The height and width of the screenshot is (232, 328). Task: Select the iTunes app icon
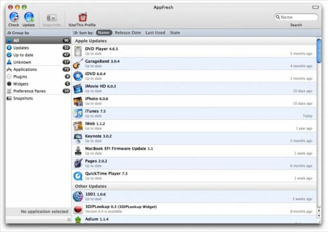point(78,113)
